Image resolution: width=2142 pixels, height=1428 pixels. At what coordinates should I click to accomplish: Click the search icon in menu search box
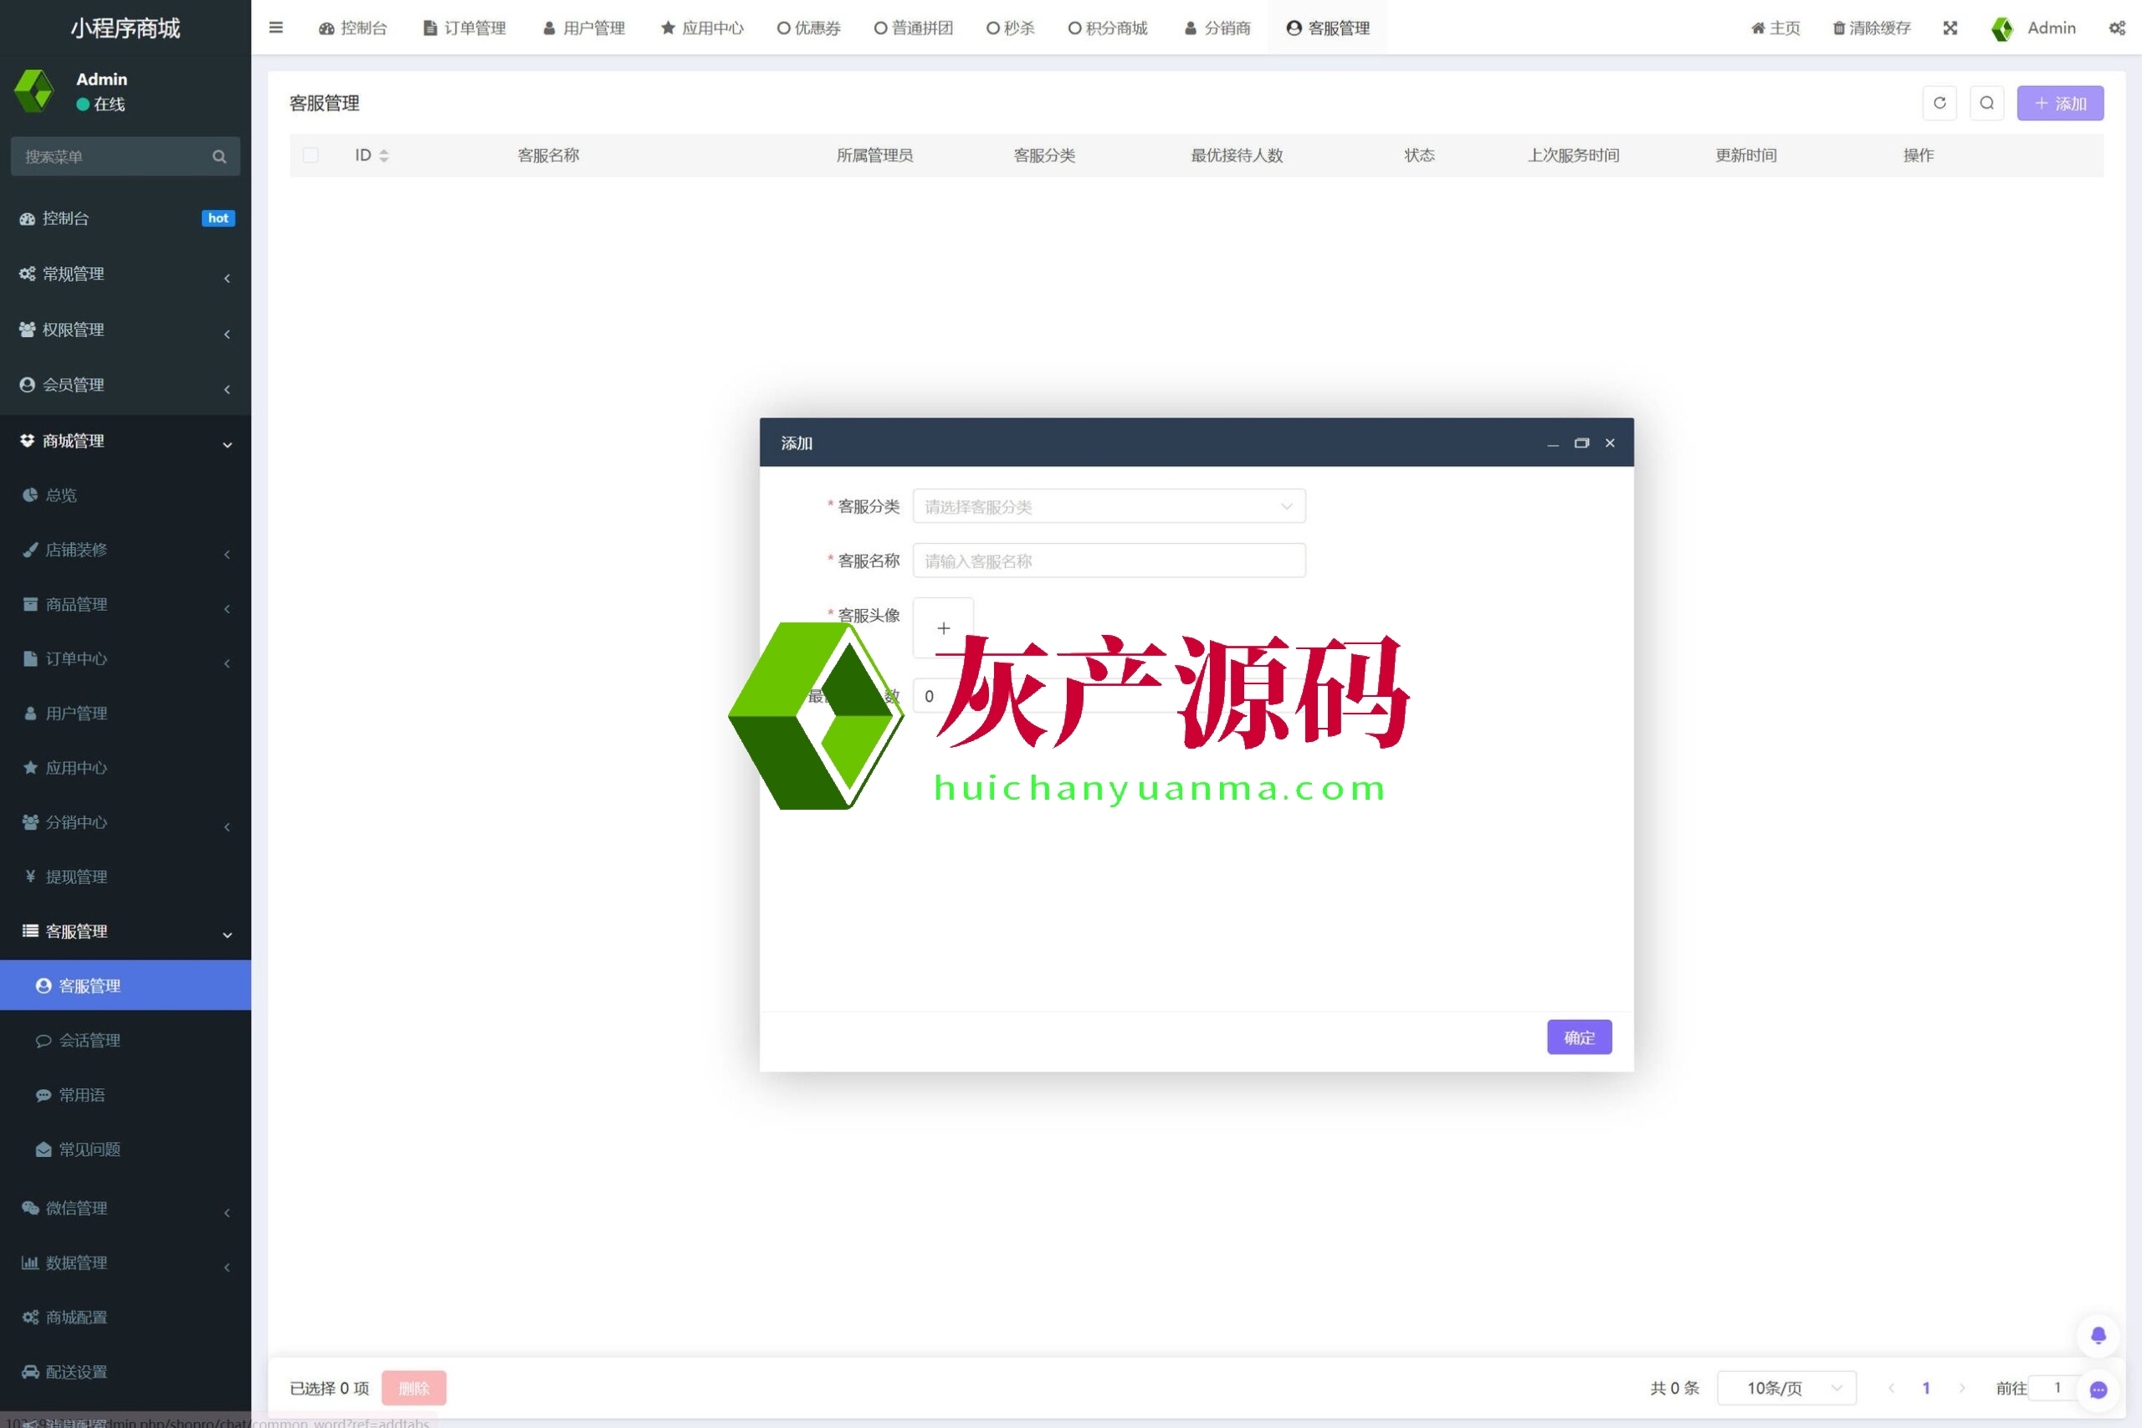tap(218, 156)
